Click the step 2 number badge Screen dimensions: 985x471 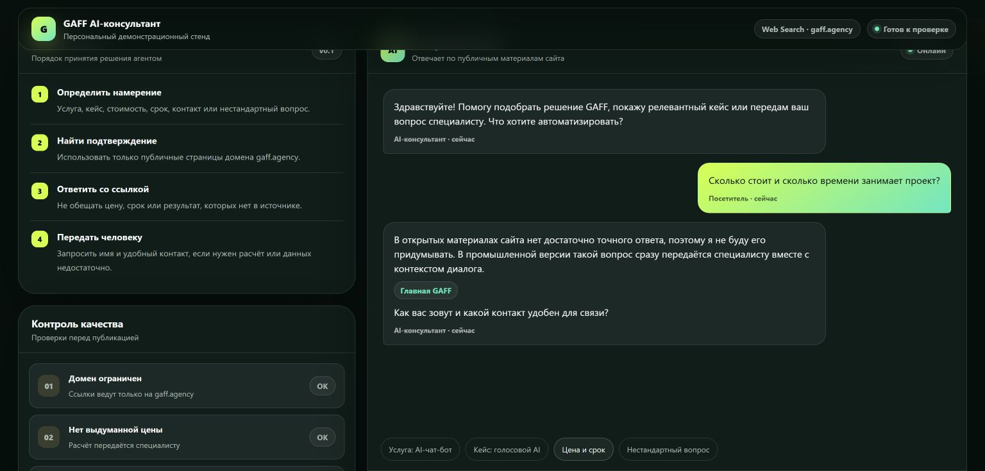[40, 142]
